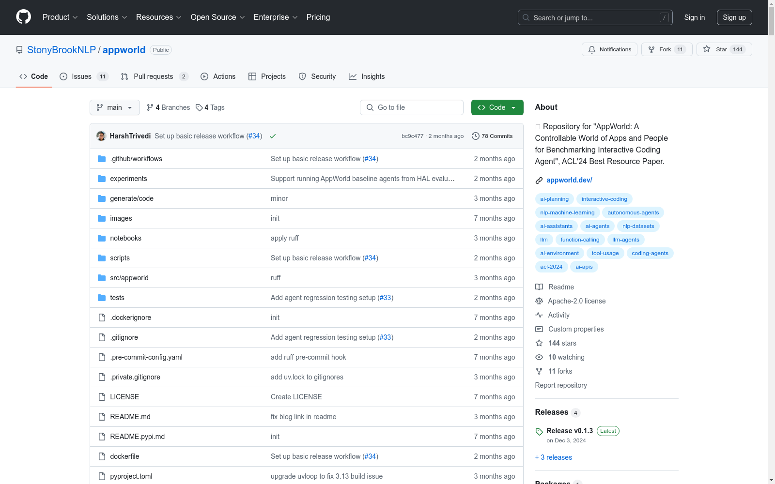The height and width of the screenshot is (484, 775).
Task: Click the tag icon beside Release v0.1.3
Action: [539, 432]
